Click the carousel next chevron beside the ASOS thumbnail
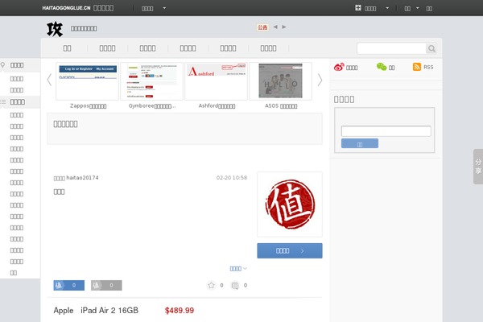Screen dimensions: 483x322 320,80
